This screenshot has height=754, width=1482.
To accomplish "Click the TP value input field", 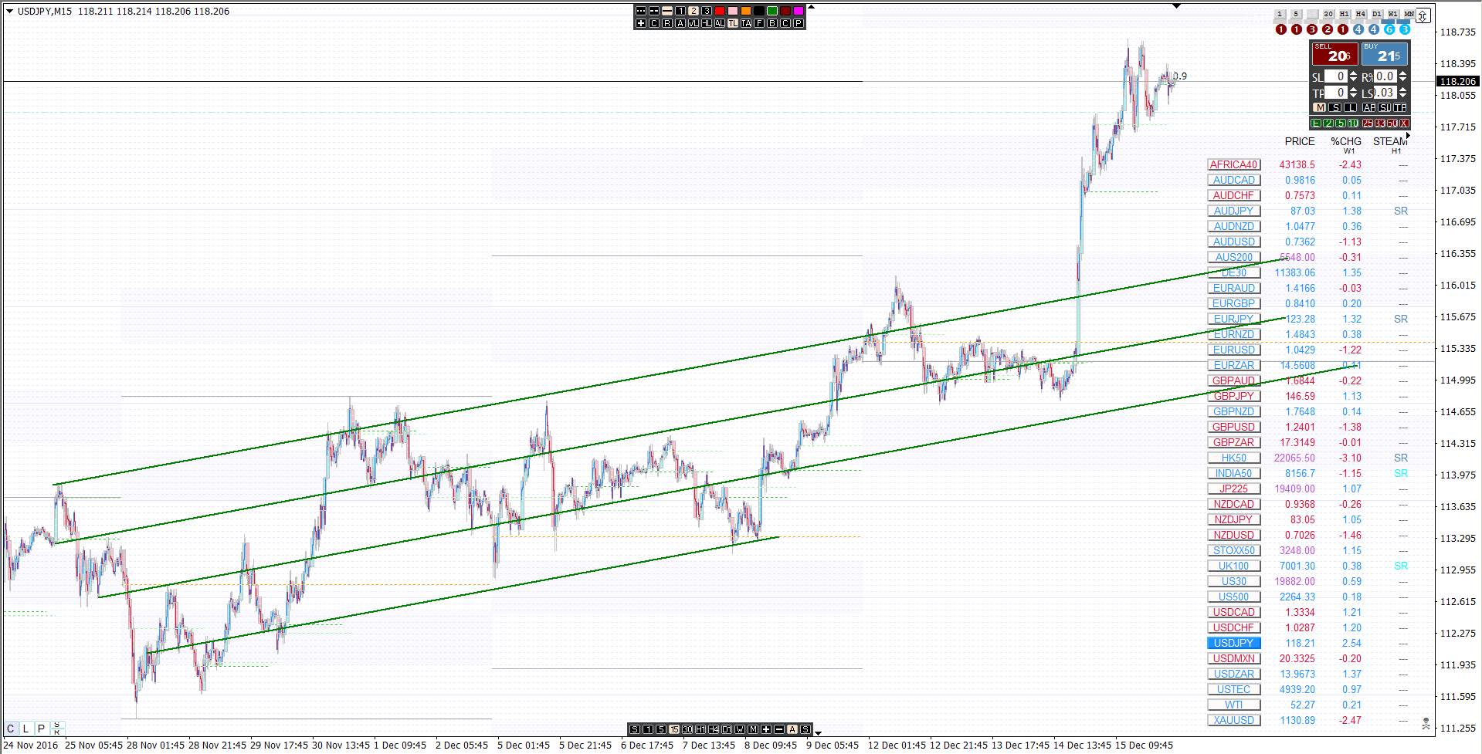I will coord(1336,93).
